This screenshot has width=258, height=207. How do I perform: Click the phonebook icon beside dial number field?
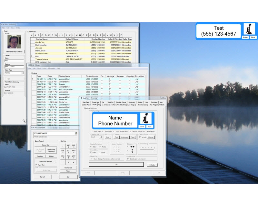click(76, 133)
